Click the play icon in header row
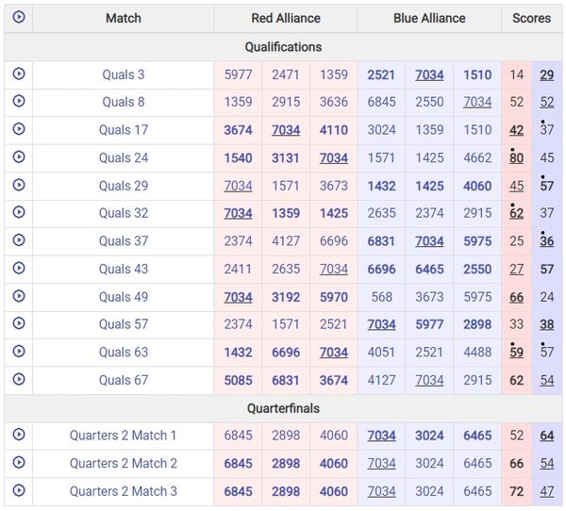 19,18
